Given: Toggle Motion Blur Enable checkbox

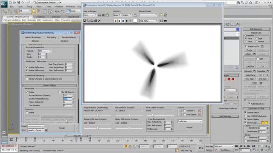Looking at the screenshot, I should [27, 92].
